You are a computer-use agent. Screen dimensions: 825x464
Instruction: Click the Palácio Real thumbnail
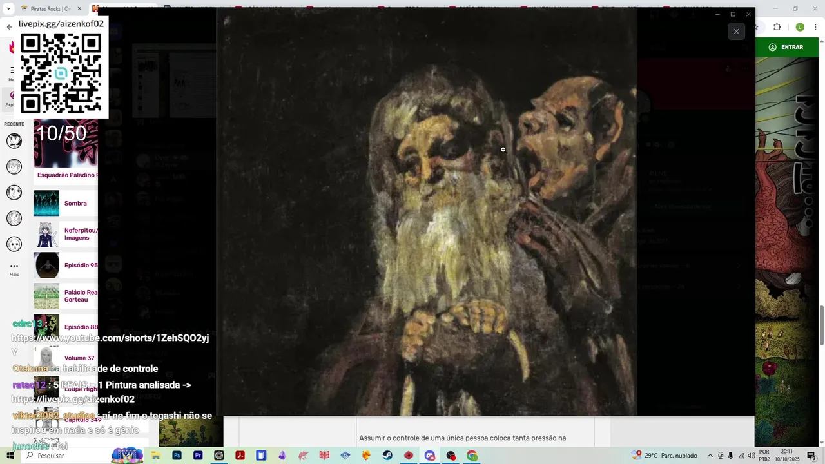46,296
